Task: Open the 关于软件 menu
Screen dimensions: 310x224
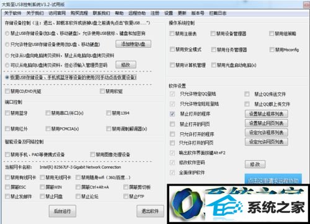Action: click(x=12, y=13)
